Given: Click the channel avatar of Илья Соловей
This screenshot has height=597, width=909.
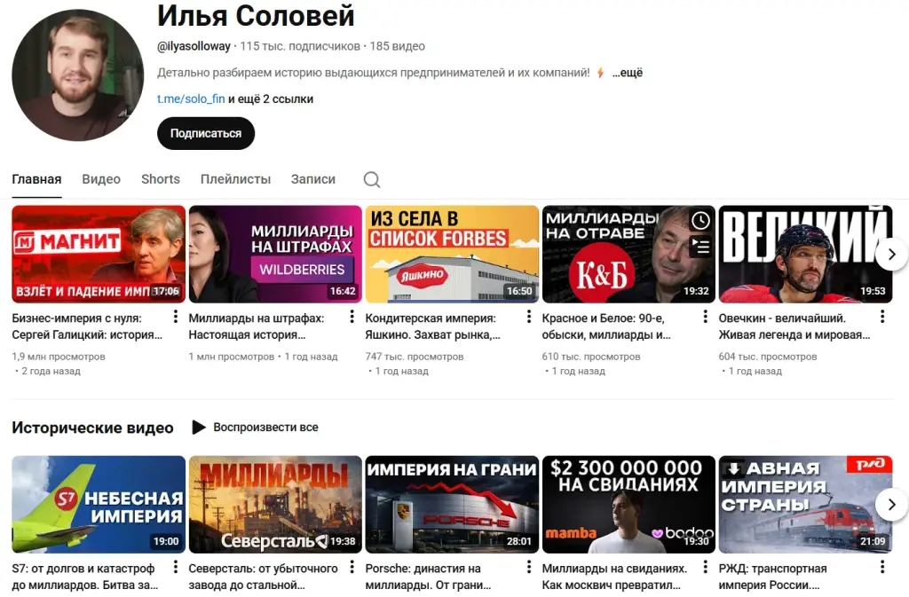Looking at the screenshot, I should click(x=78, y=75).
